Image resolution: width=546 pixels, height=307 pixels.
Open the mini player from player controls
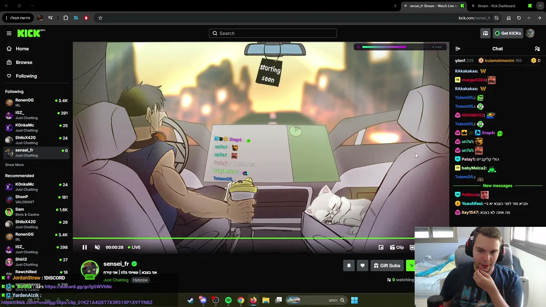coord(381,247)
